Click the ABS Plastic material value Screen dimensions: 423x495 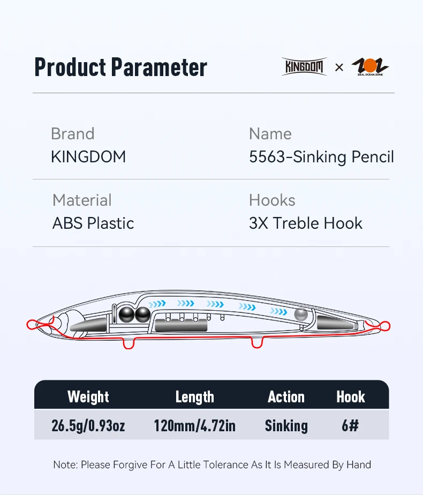point(93,223)
